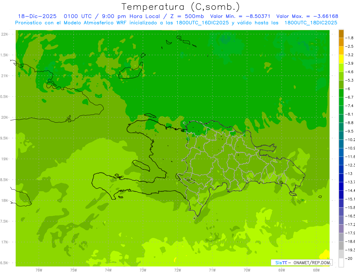This screenshot has width=355, height=274.
Task: Click green swatch between -6 and -6.7
Action: click(x=341, y=93)
